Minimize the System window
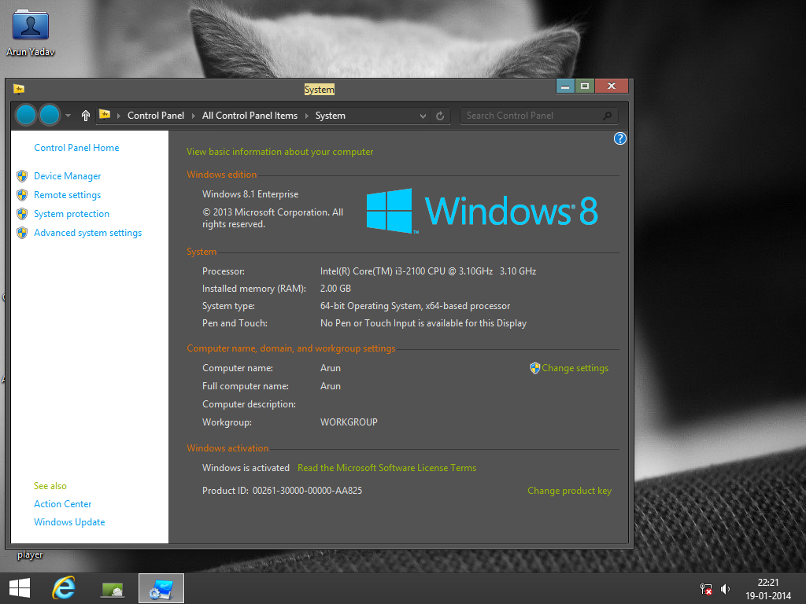 [565, 87]
